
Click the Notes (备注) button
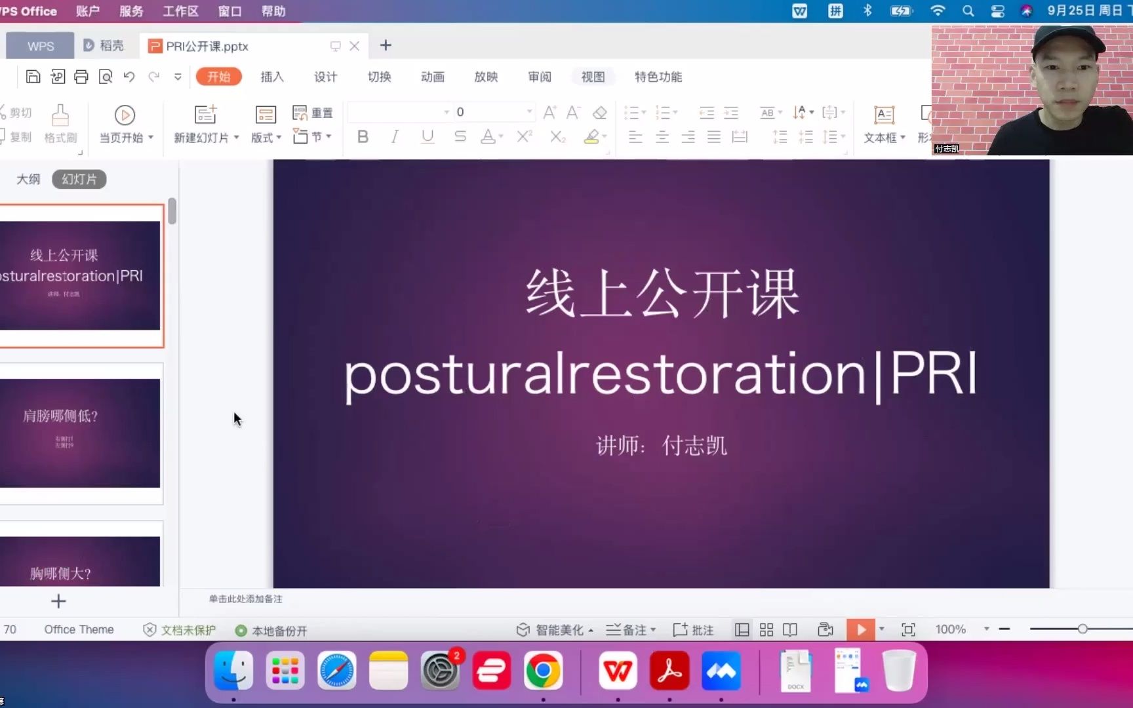[631, 630]
